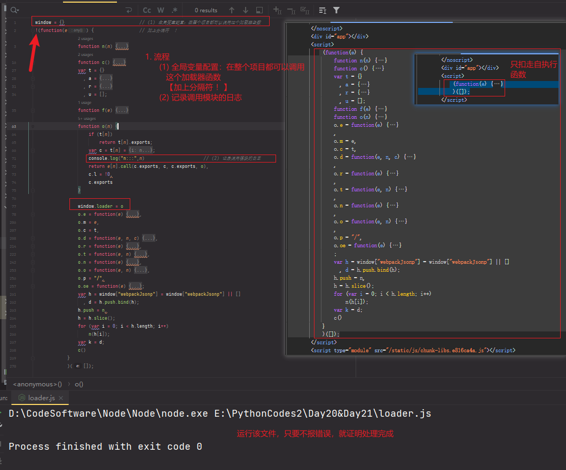Click '5+ usages' hint above function o(n)
The width and height of the screenshot is (566, 470).
87,118
